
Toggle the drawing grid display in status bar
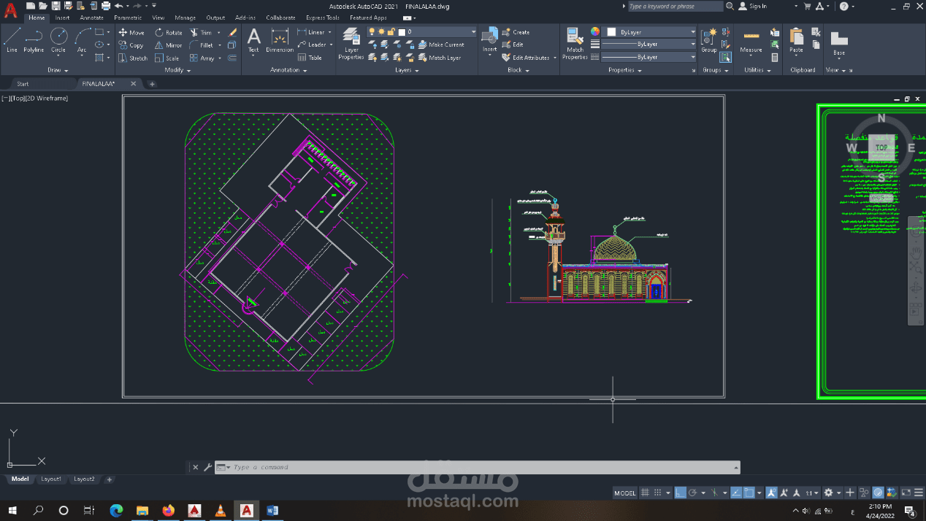pos(645,493)
